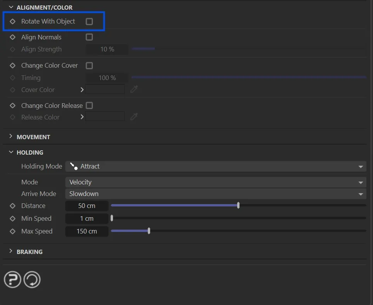Enable the Rotate With Object checkbox
This screenshot has height=305, width=373.
(89, 22)
